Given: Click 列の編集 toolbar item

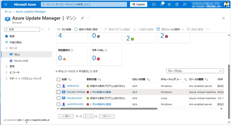Looking at the screenshot, I should [64, 29].
